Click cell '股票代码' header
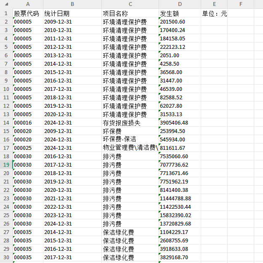 (x=28, y=13)
